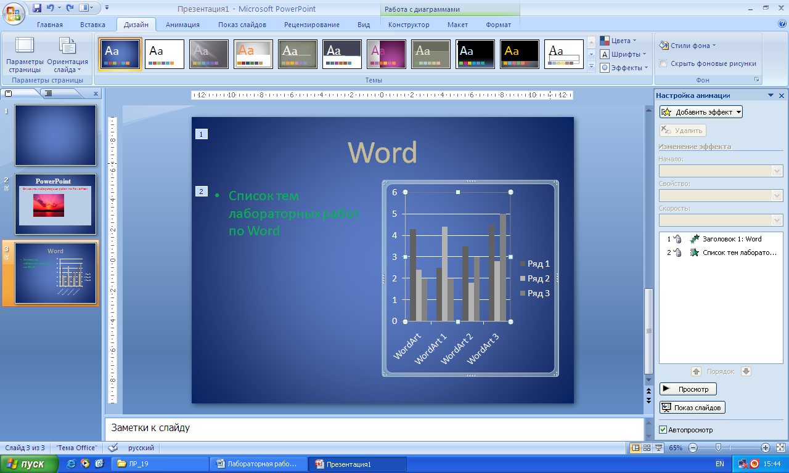Apply the first blue theme thumbnail

pos(120,54)
